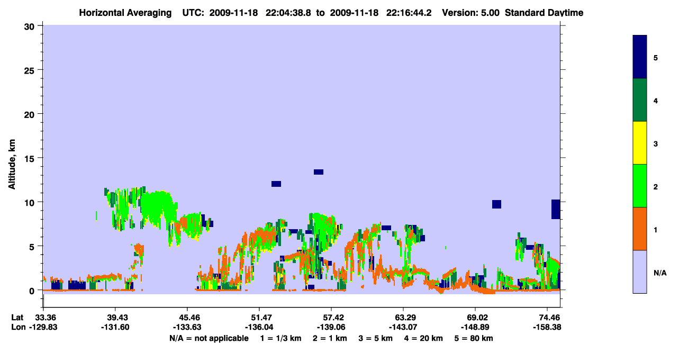
Task: Click the 'Lon' row label
Action: click(17, 327)
